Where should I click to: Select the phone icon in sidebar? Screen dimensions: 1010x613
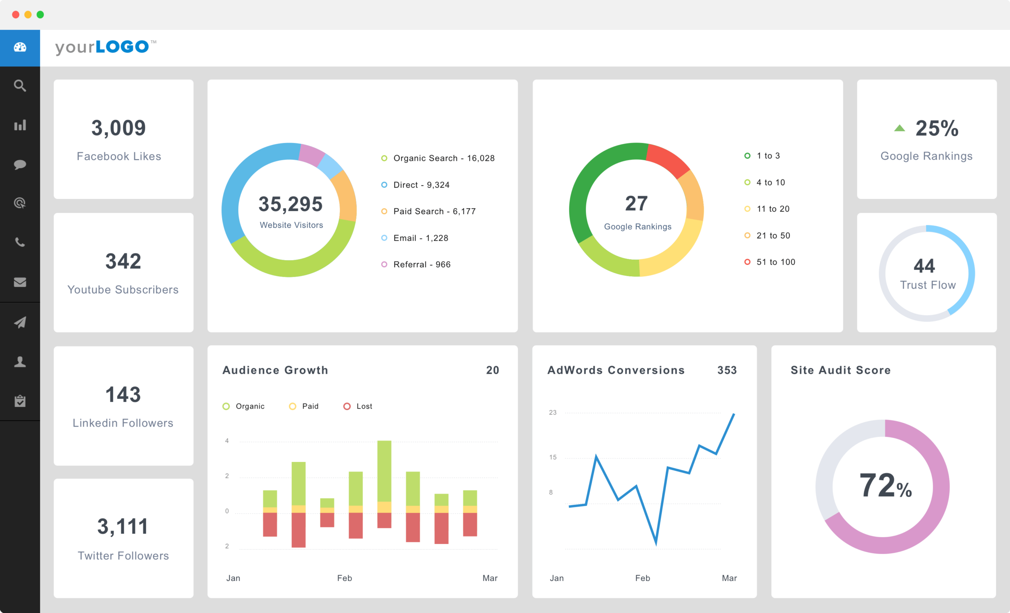pos(20,242)
